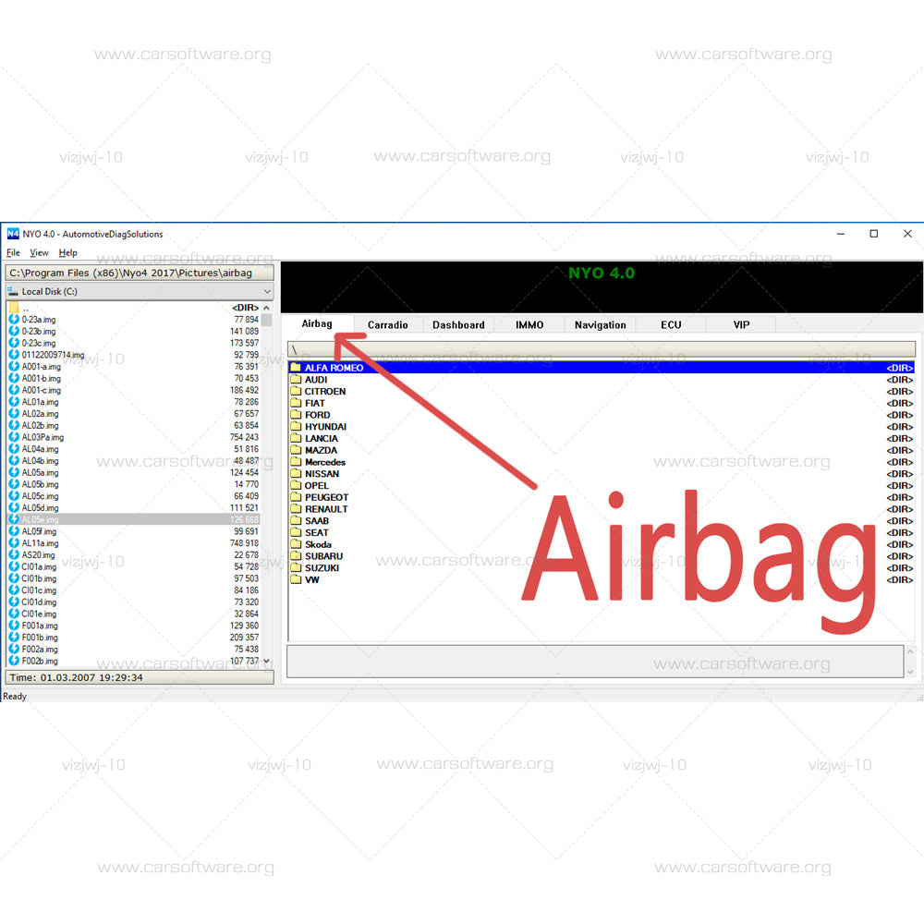The width and height of the screenshot is (924, 924).
Task: Click the parent directory folder icon
Action: coord(14,308)
